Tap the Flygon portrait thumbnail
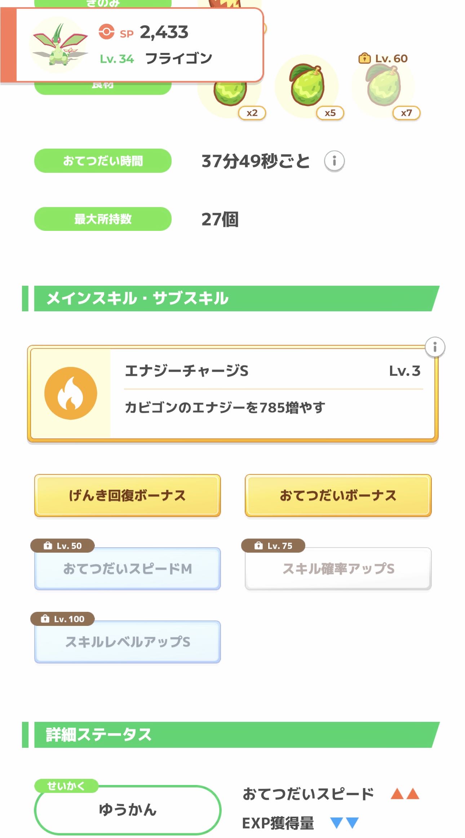This screenshot has width=465, height=838. (x=59, y=45)
